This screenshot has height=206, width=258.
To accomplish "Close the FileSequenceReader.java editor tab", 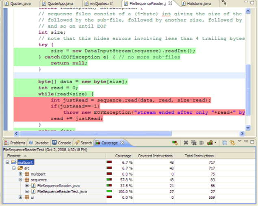I will point(170,3).
